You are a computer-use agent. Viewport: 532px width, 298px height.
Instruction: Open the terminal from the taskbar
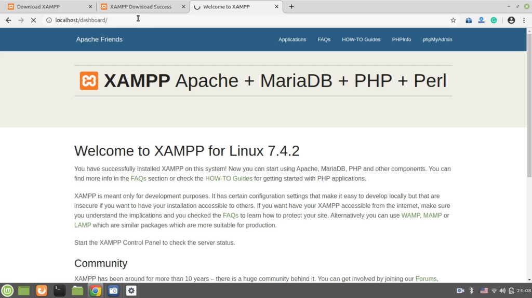(59, 291)
